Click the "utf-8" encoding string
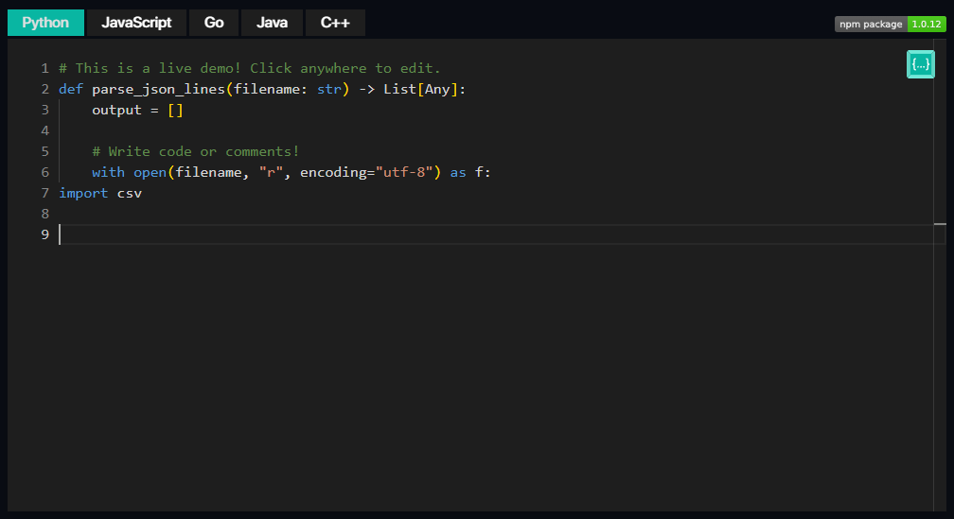This screenshot has height=519, width=954. pyautogui.click(x=404, y=172)
